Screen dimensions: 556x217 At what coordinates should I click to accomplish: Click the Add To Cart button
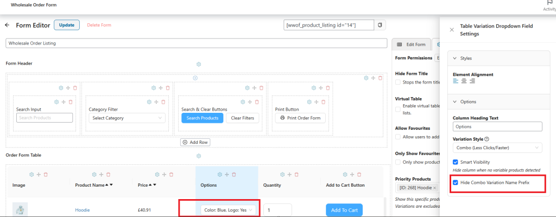pyautogui.click(x=344, y=210)
